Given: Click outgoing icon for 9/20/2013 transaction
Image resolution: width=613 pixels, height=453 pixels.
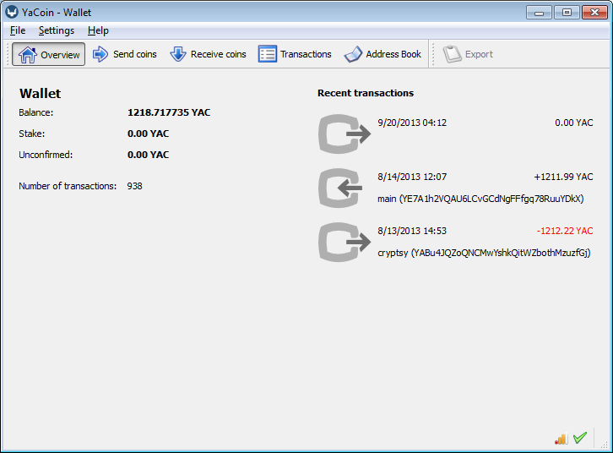Looking at the screenshot, I should tap(344, 134).
